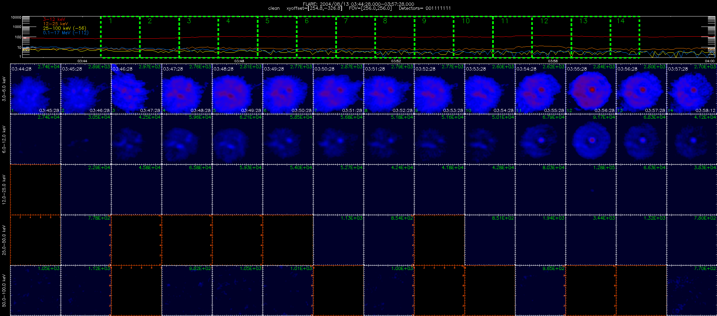The height and width of the screenshot is (316, 717).
Task: Pick interval 7 marker in the light curve
Action: pyautogui.click(x=346, y=21)
